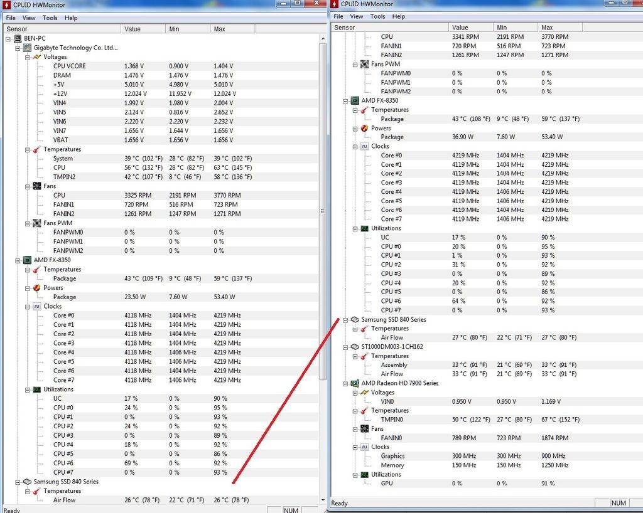Click the Clocks icon in left window
This screenshot has height=513, width=643.
(37, 306)
